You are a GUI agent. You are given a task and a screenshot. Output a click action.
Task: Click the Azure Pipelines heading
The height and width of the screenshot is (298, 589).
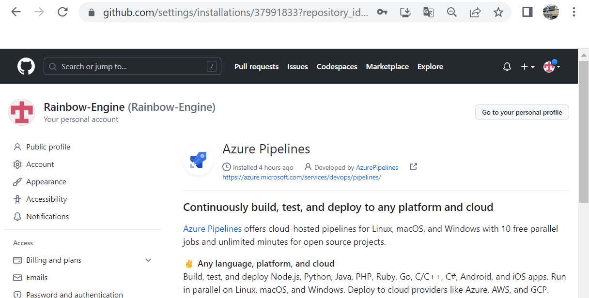click(x=266, y=149)
